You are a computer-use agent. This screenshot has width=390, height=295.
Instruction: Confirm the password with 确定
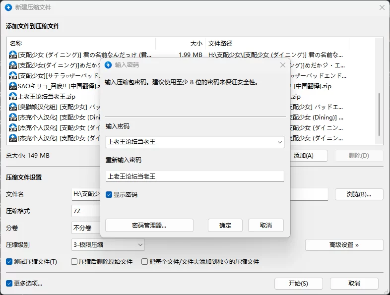[x=225, y=226]
